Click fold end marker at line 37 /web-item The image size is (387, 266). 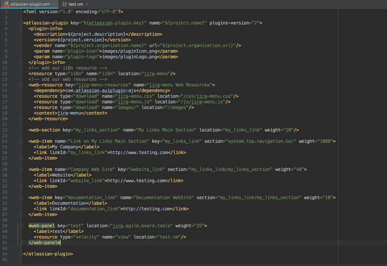tap(21, 215)
